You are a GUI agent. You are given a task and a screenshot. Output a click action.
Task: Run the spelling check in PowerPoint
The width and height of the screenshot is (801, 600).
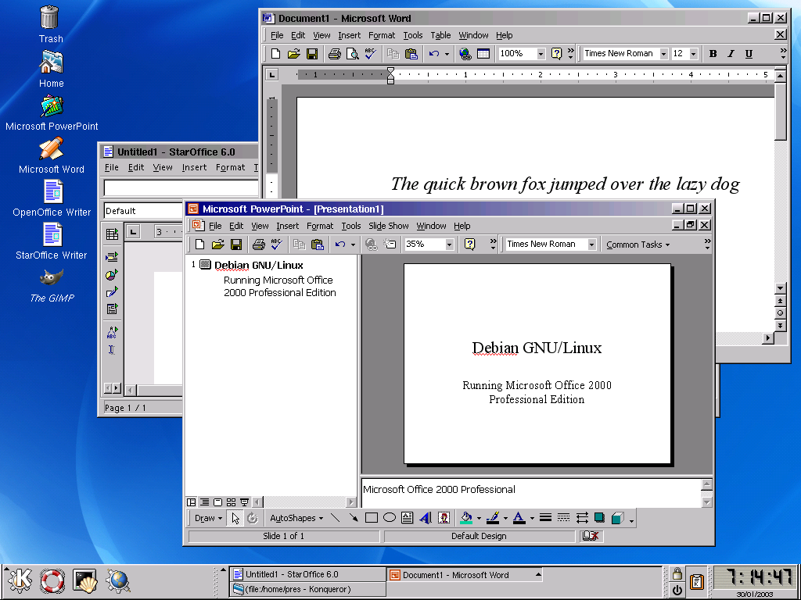[276, 245]
